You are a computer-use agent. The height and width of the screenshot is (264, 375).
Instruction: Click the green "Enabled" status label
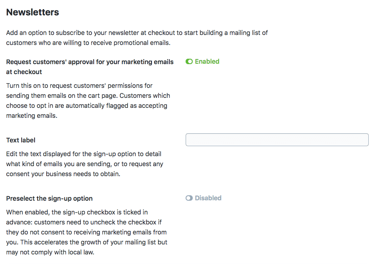click(x=207, y=62)
